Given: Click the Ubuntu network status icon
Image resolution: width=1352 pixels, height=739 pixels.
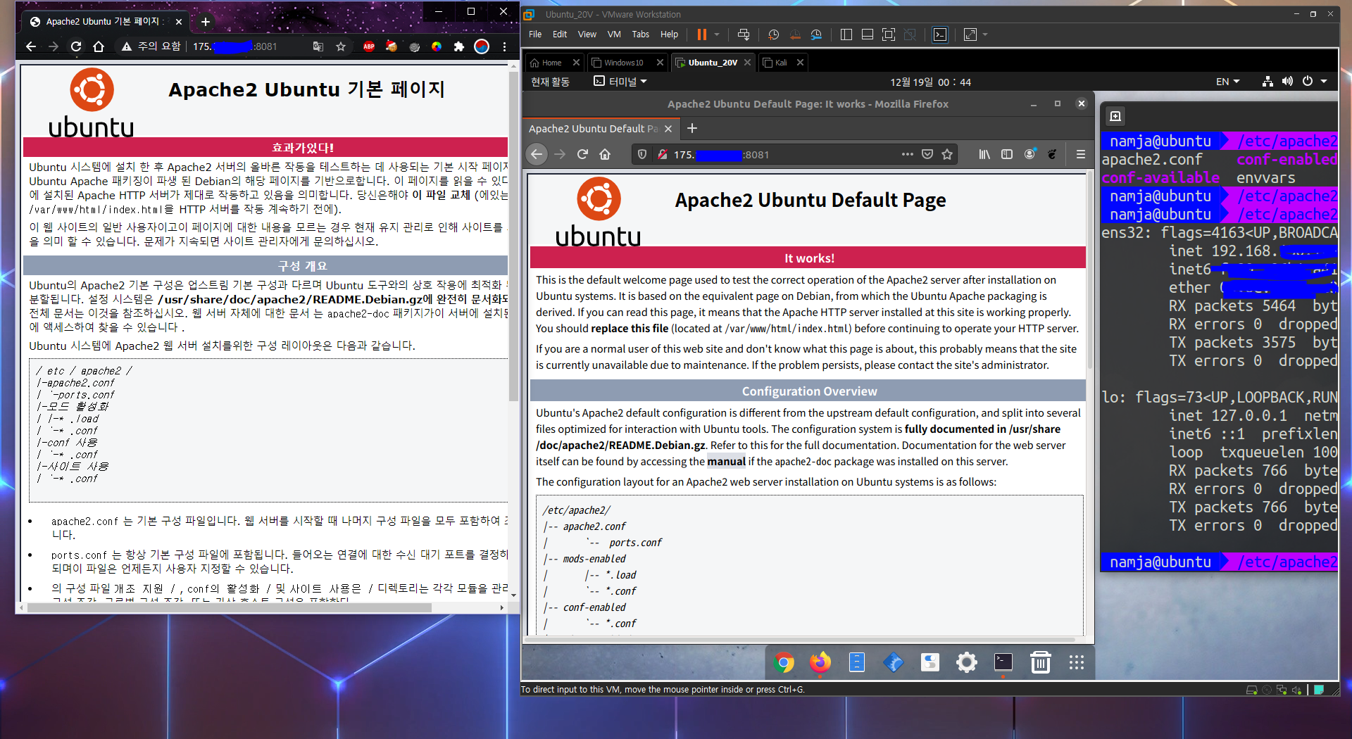Looking at the screenshot, I should [1267, 82].
